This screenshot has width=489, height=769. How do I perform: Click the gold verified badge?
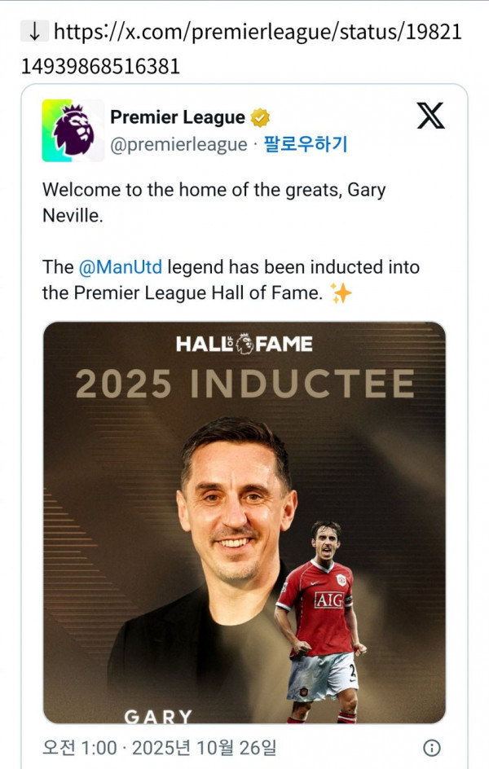pyautogui.click(x=260, y=117)
